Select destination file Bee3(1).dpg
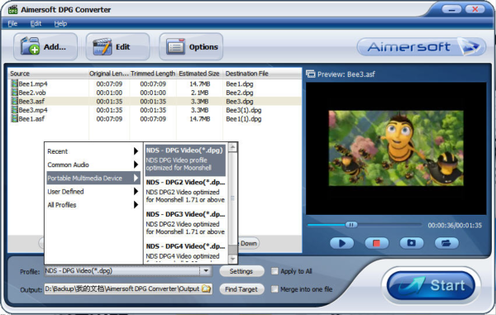This screenshot has width=496, height=315. click(244, 110)
